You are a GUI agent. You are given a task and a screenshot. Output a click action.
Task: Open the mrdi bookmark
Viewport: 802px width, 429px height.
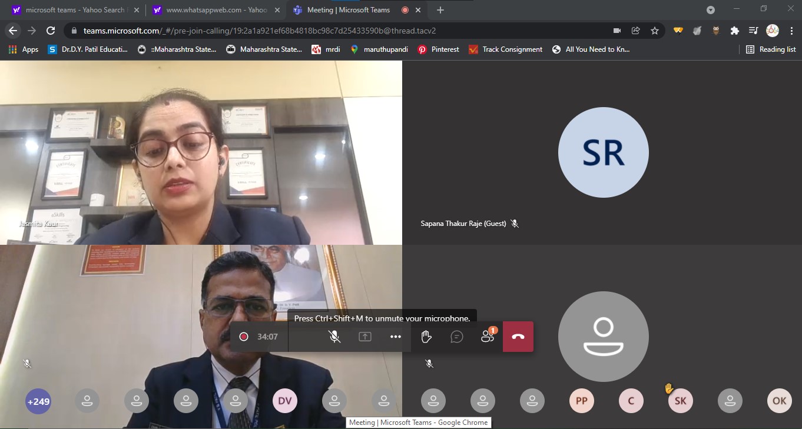[x=326, y=49]
